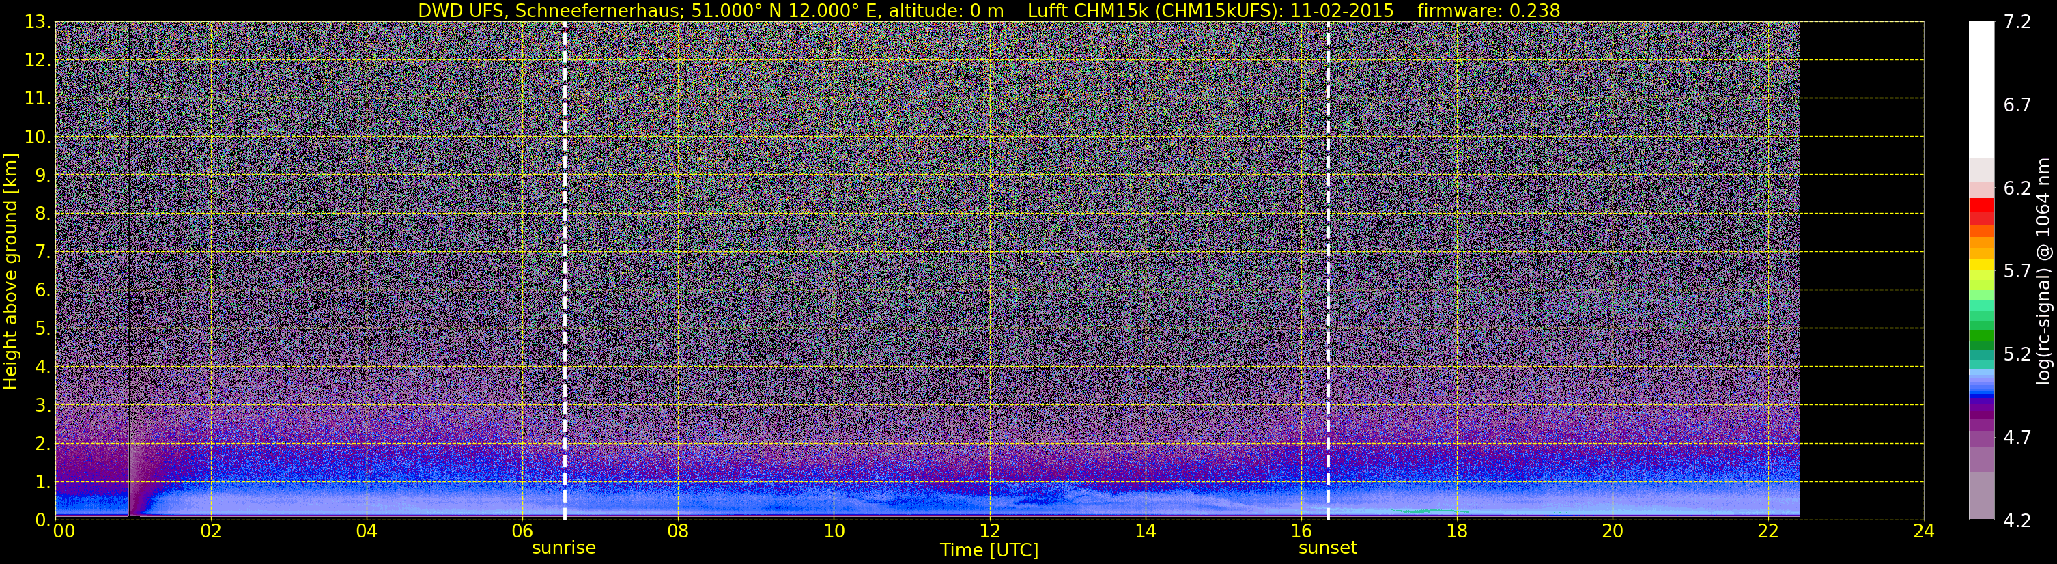Click the plot title 'DWD UFS, Schneefernerhaus'
Screen dimensions: 2057x564
tap(550, 10)
